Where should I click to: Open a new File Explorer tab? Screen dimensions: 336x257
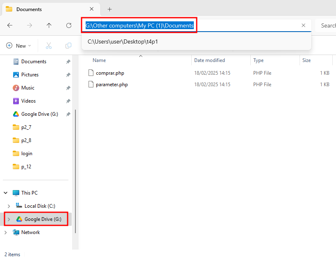tap(109, 9)
